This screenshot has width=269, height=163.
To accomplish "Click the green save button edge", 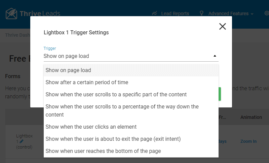I will pyautogui.click(x=220, y=94).
